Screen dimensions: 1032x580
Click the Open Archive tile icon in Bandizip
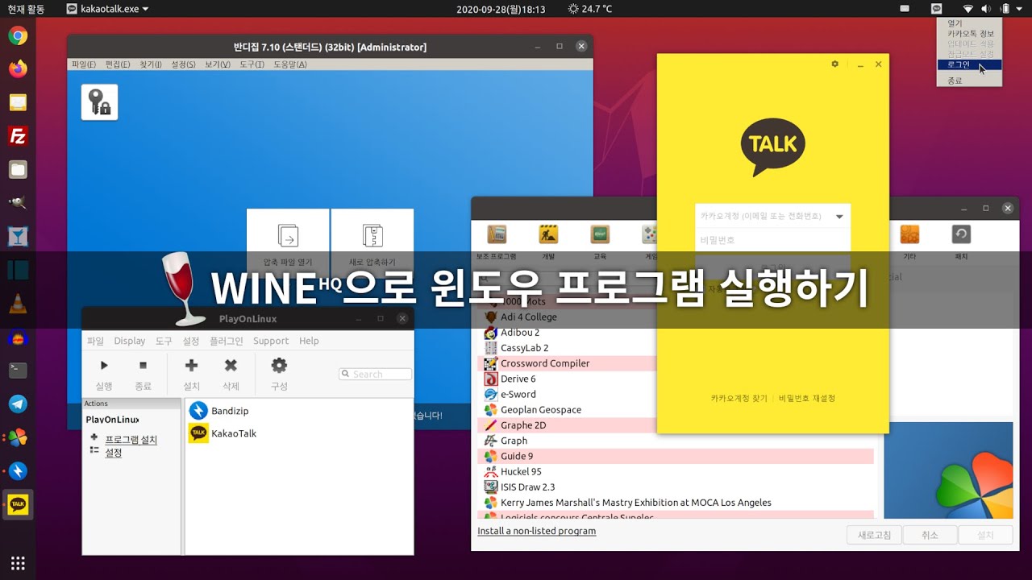click(288, 235)
